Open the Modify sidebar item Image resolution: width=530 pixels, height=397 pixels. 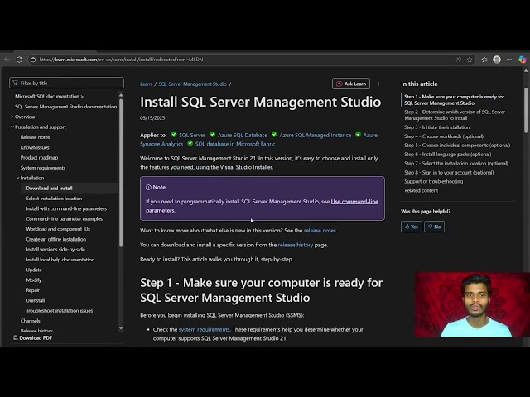(34, 280)
